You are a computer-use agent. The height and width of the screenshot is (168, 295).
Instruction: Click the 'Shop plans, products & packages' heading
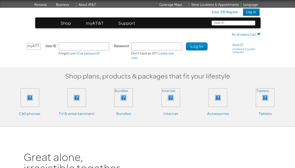click(147, 76)
